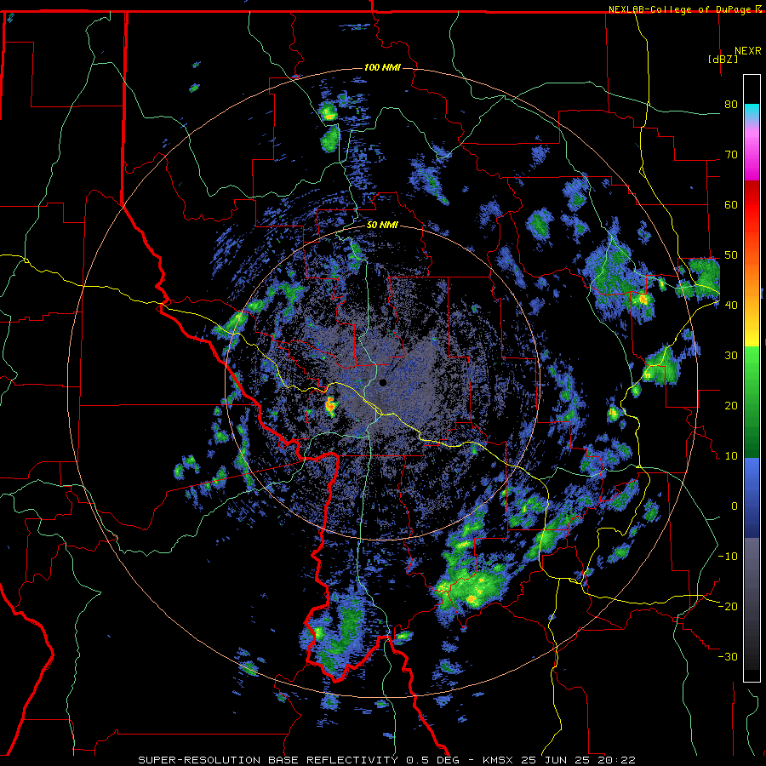766x766 pixels.
Task: Select the 50 tick label on the scale
Action: (x=731, y=255)
